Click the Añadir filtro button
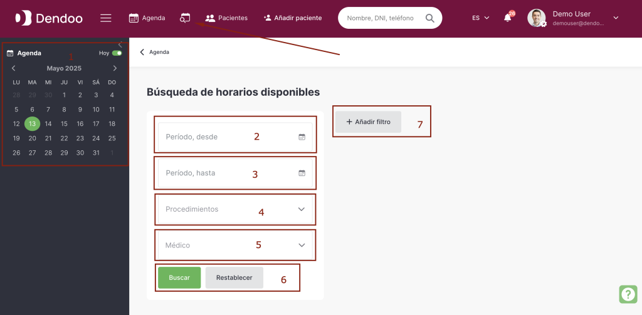Viewport: 642px width, 315px height. coord(368,122)
